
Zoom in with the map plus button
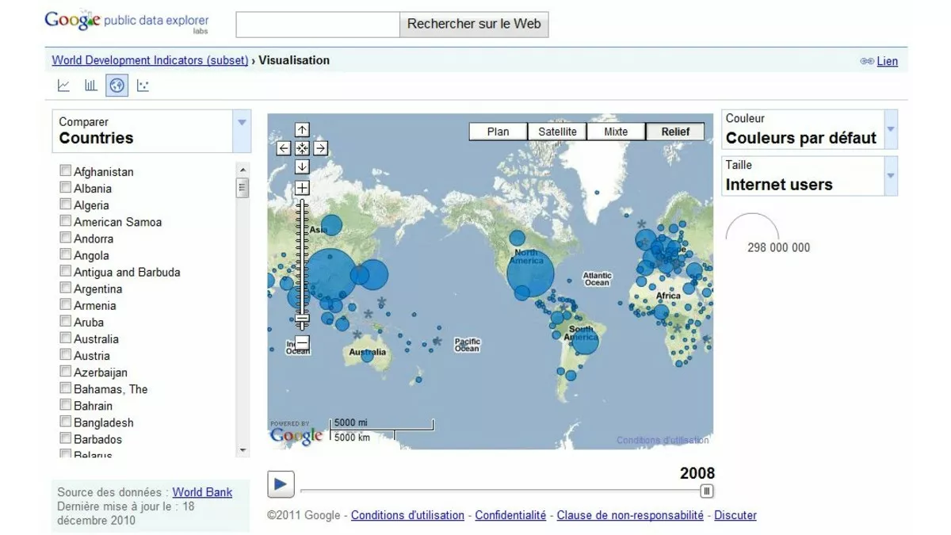click(302, 189)
